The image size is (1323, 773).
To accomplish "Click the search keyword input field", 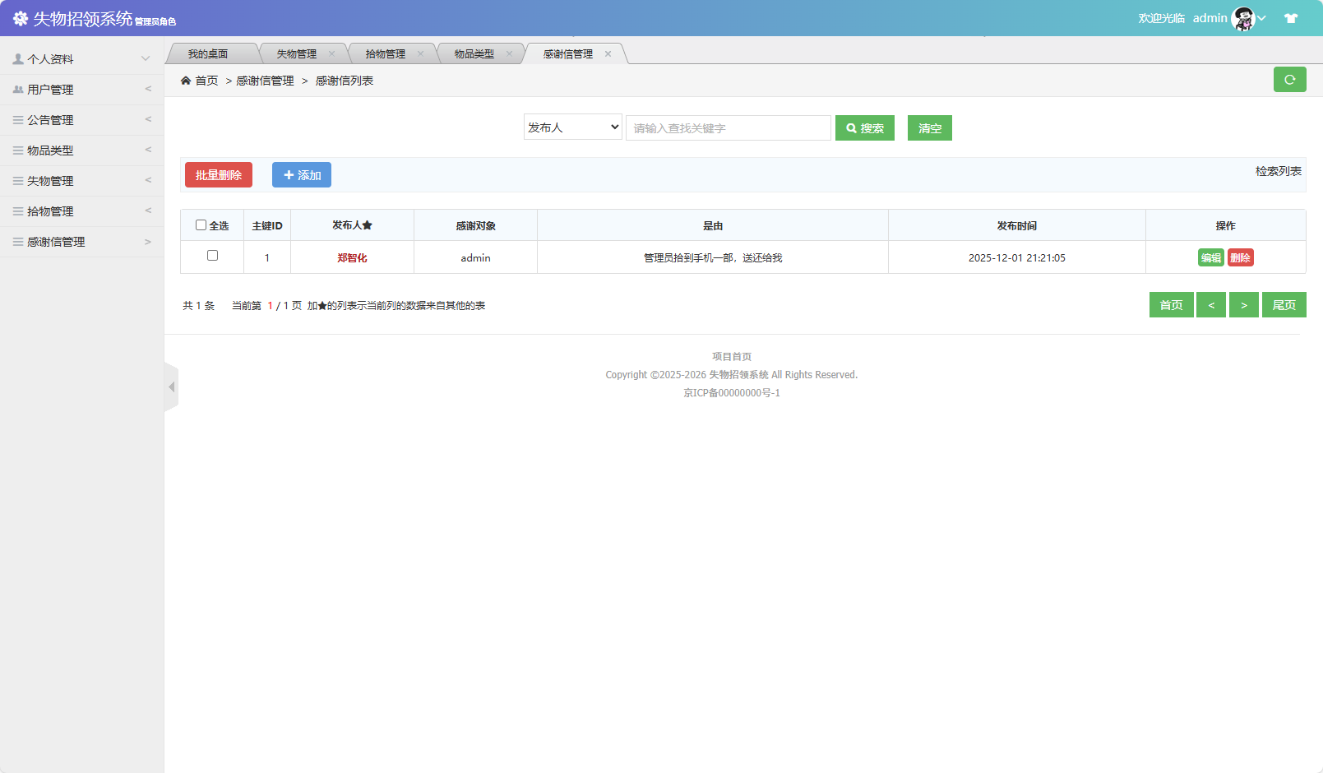I will tap(727, 127).
